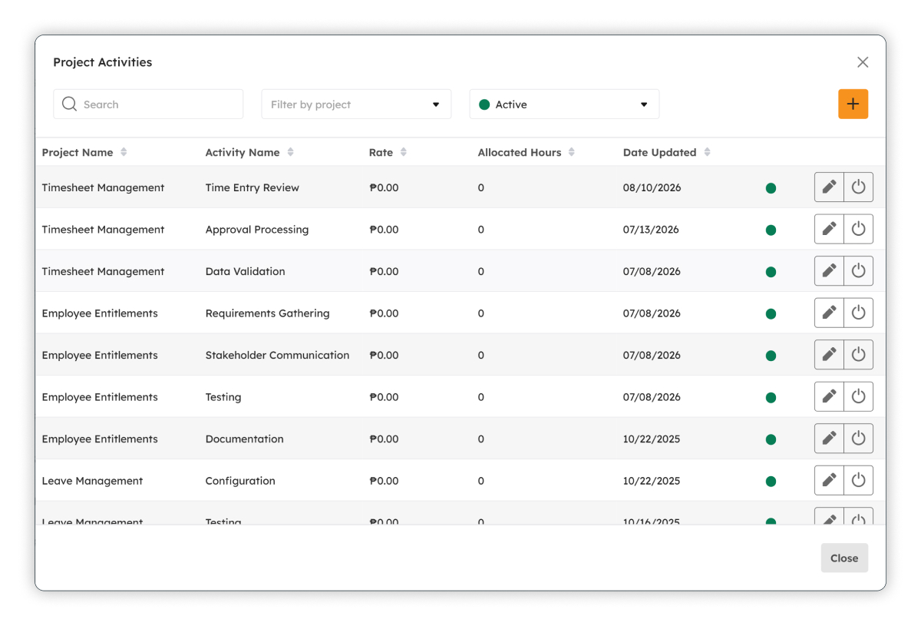Viewport: 921px width, 626px height.
Task: Click ₱0.00 rate in Time Entry Review row
Action: 384,187
